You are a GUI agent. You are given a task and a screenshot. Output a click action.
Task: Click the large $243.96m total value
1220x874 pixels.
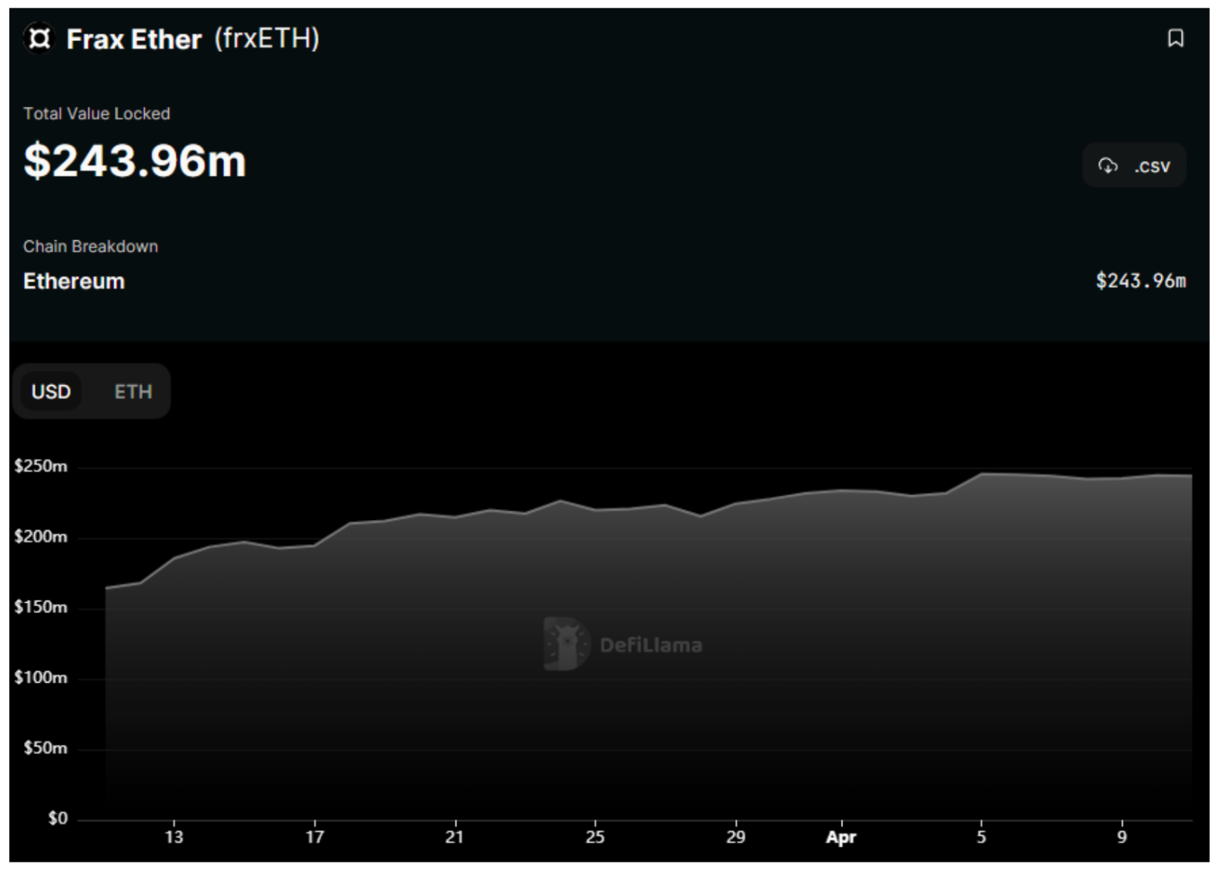coord(135,160)
